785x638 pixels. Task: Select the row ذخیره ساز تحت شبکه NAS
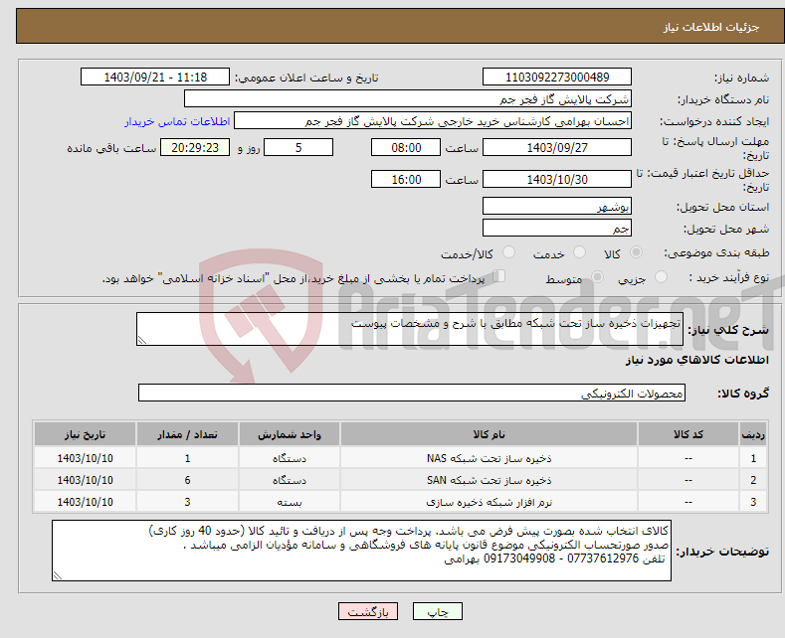click(x=400, y=458)
